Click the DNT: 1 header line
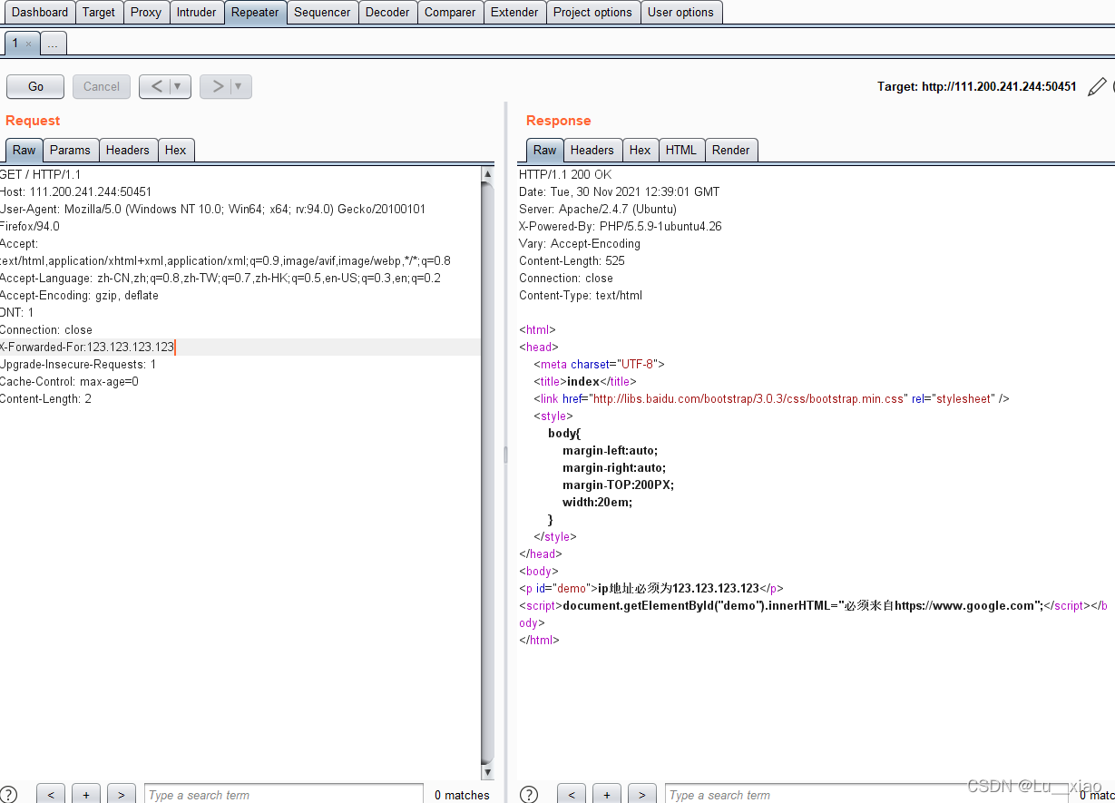Viewport: 1115px width, 803px height. [x=17, y=312]
